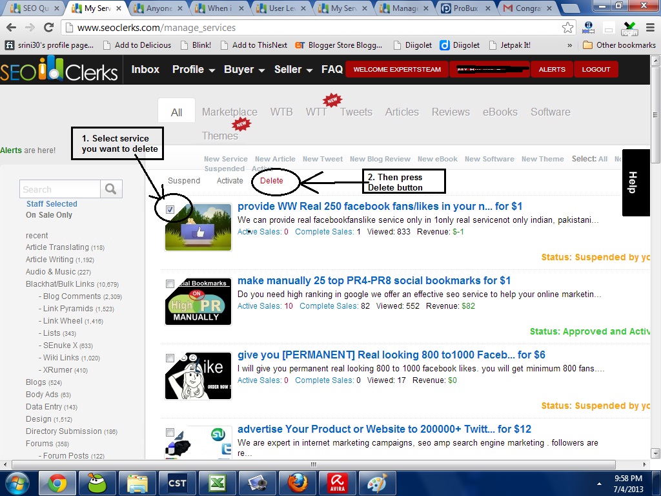This screenshot has height=496, width=661.
Task: Click the login extension icon in toolbar
Action: pyautogui.click(x=629, y=28)
